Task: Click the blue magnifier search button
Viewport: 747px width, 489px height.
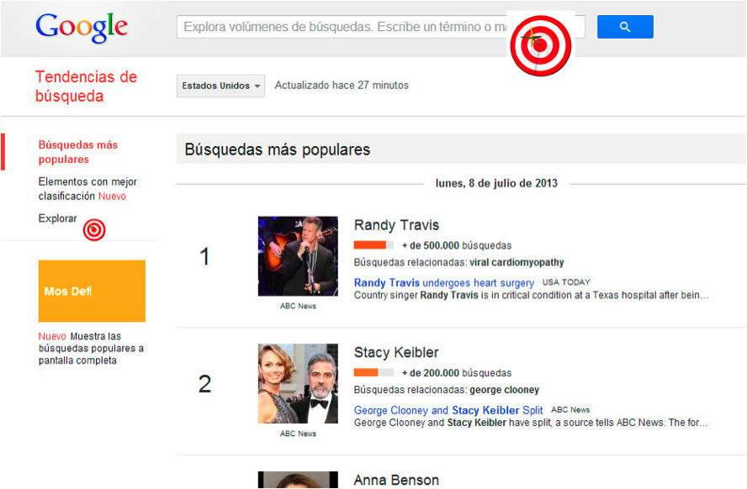Action: pos(625,27)
